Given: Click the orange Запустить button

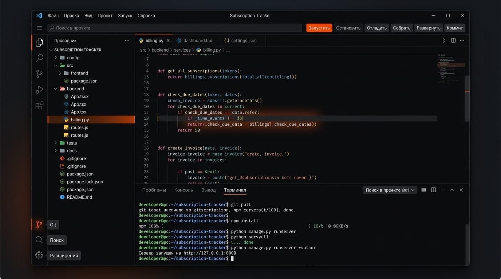Looking at the screenshot, I should (319, 28).
